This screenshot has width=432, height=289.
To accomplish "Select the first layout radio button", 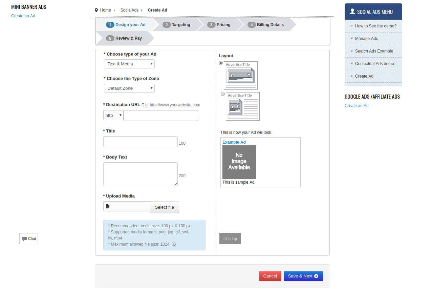I will (221, 63).
